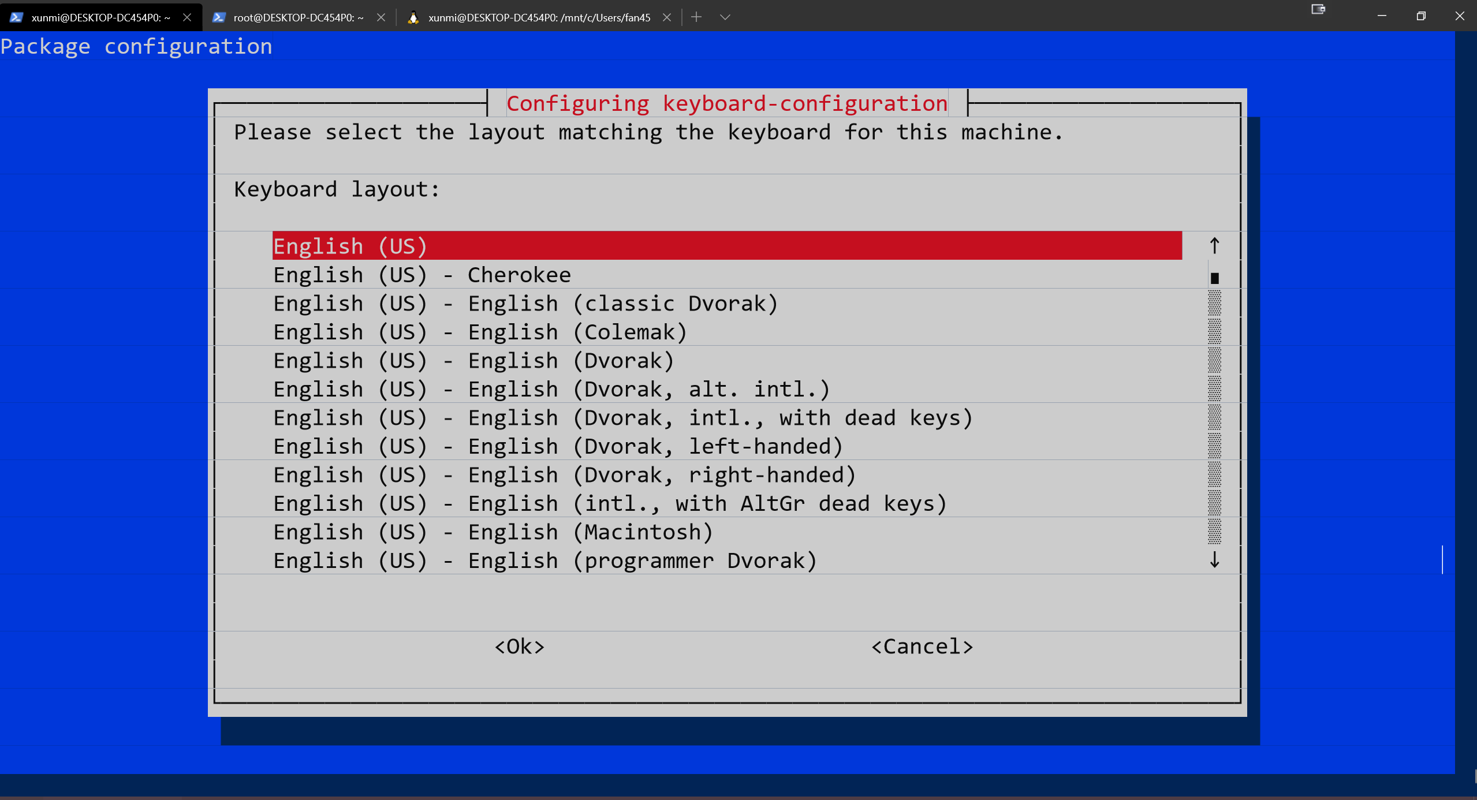
Task: Choose English (US) - English (Macintosh) layout
Action: pyautogui.click(x=493, y=532)
